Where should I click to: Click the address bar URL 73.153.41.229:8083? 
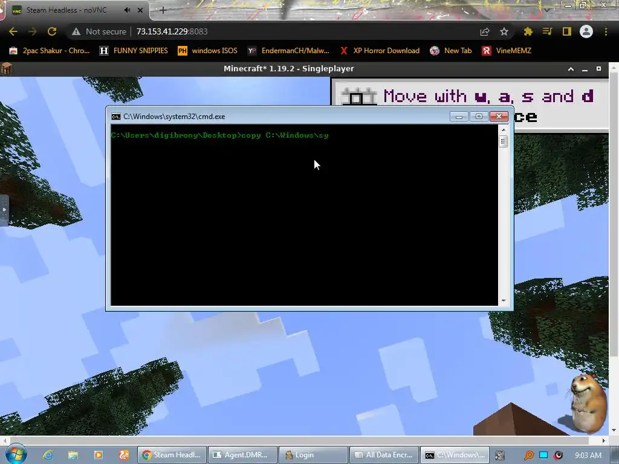(x=172, y=31)
